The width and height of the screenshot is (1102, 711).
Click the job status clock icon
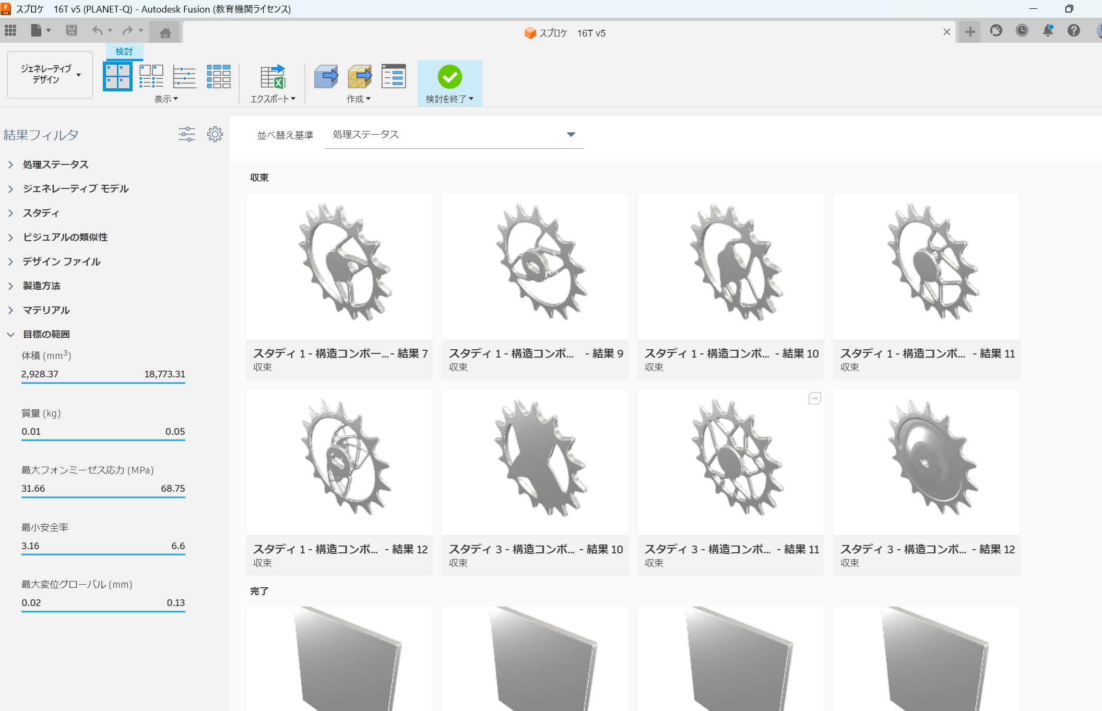[1022, 31]
